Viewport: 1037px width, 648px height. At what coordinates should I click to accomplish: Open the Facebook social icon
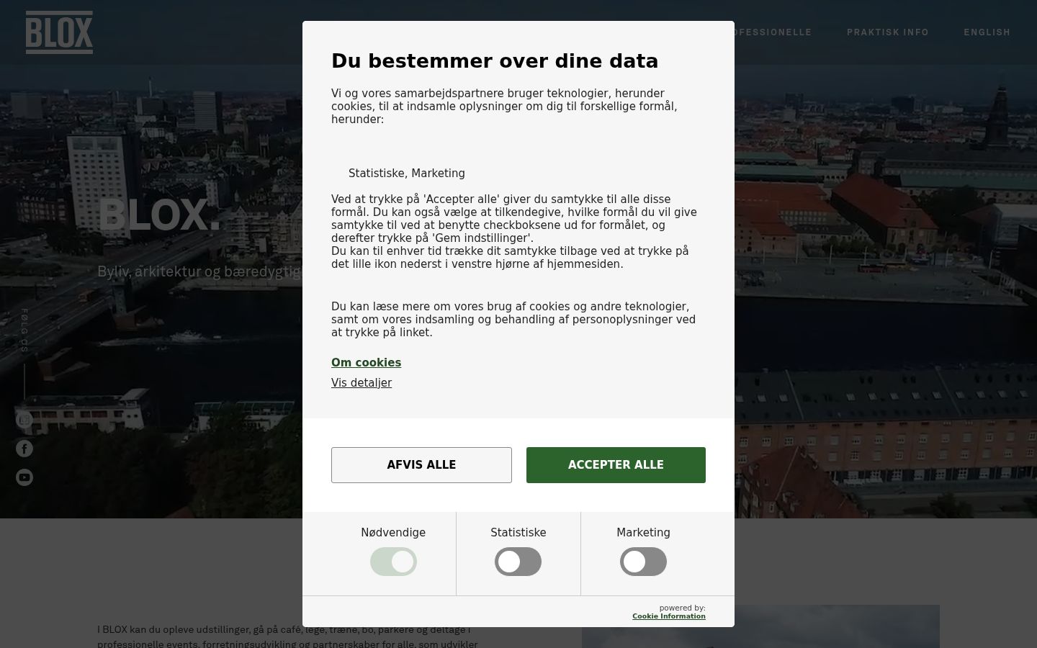tap(24, 449)
